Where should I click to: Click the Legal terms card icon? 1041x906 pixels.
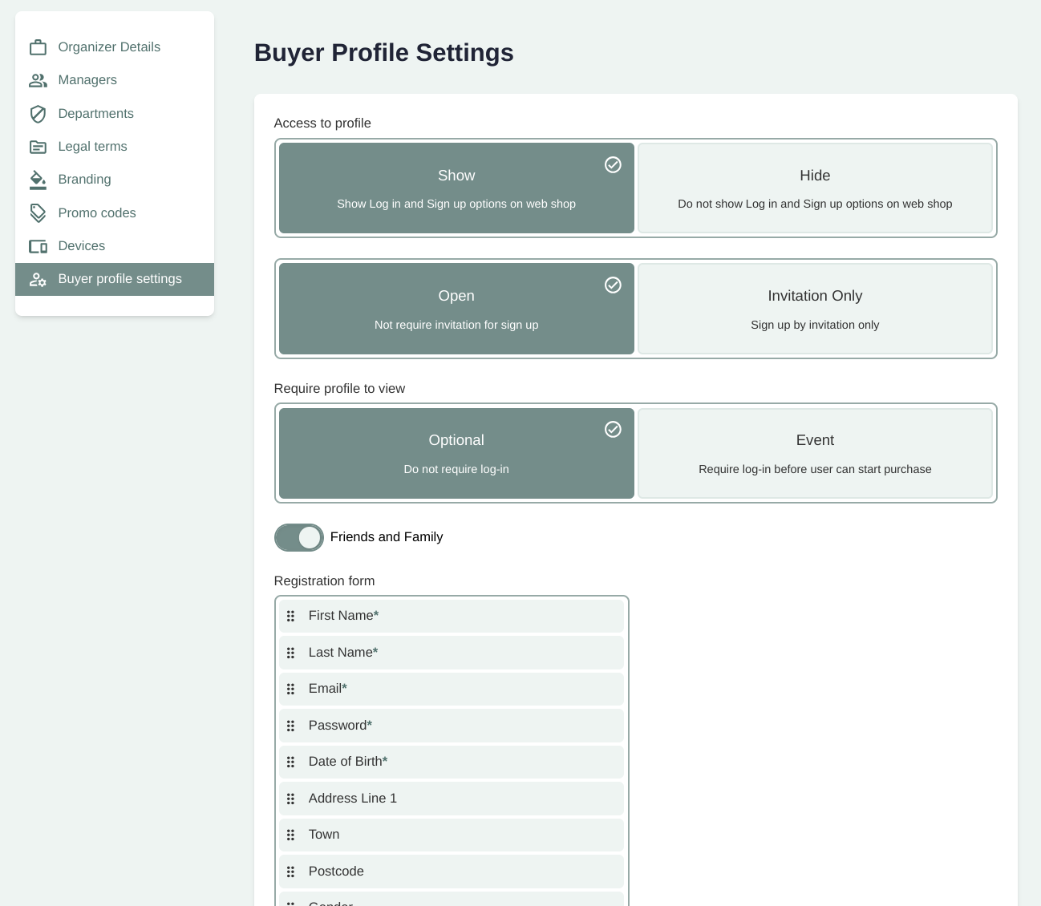point(38,147)
